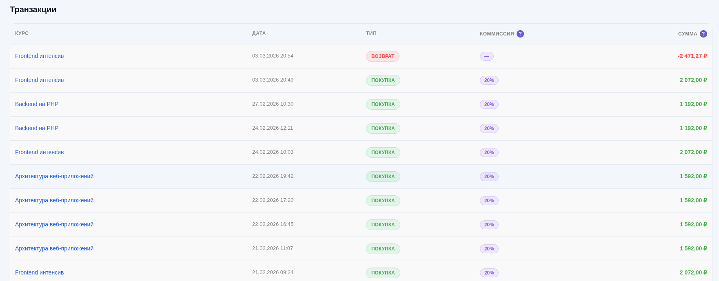Open Frontend интенсив from 24.02.2026 10:03
Viewport: 719px width, 281px height.
40,152
